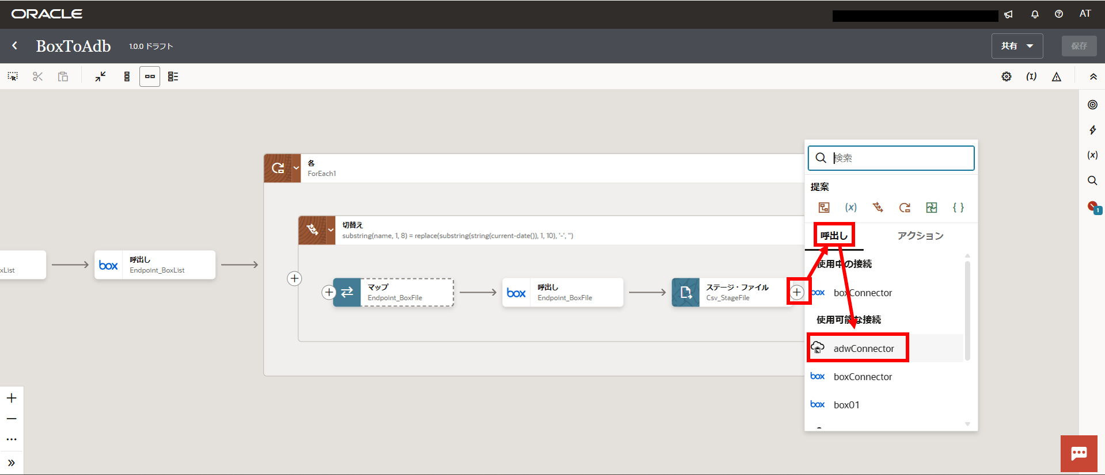The image size is (1105, 475).
Task: Select the data stitch suggestion icon
Action: pyautogui.click(x=932, y=208)
